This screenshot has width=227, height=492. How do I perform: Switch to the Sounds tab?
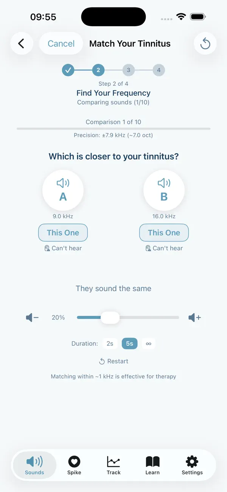34,465
